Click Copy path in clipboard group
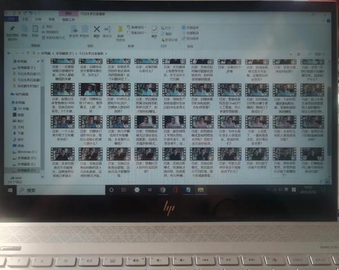This screenshot has width=339, height=270. 51,32
